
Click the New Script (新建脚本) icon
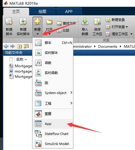pyautogui.click(x=9, y=21)
